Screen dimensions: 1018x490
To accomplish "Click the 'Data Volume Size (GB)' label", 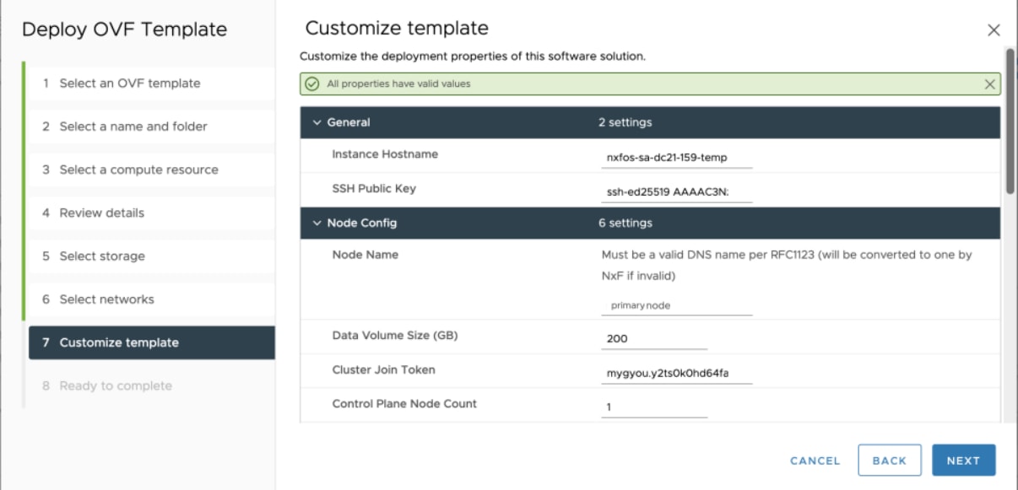I will (x=395, y=336).
